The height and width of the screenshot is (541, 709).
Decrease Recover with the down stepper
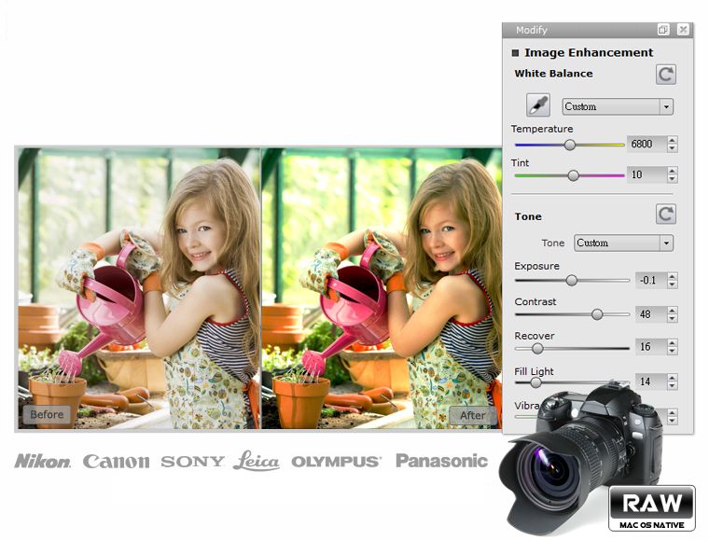coord(673,351)
